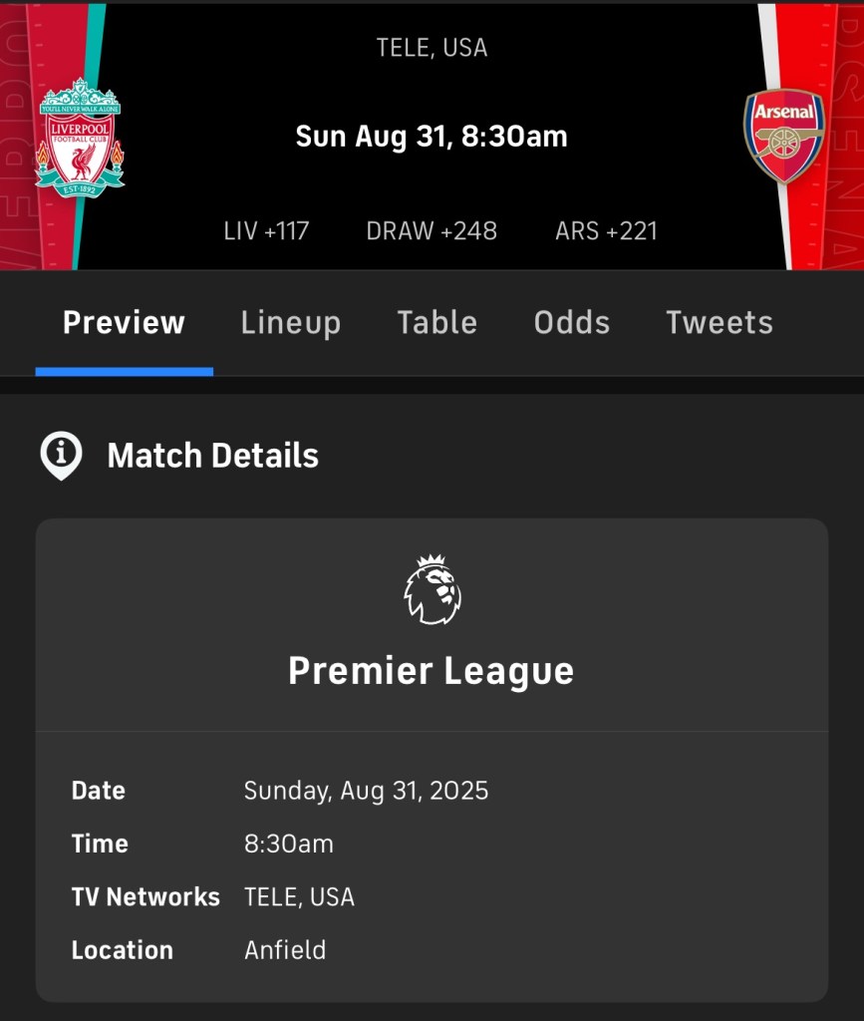The image size is (864, 1021).
Task: Tap TELE, USA broadcast text in header
Action: [x=432, y=48]
